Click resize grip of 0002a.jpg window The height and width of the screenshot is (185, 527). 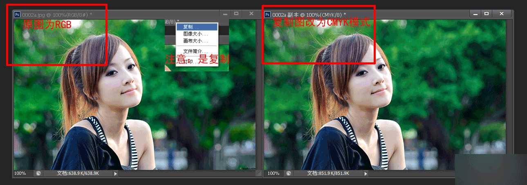[258, 174]
